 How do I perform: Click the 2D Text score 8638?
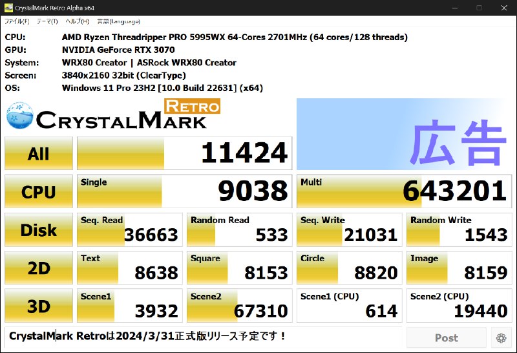130,268
